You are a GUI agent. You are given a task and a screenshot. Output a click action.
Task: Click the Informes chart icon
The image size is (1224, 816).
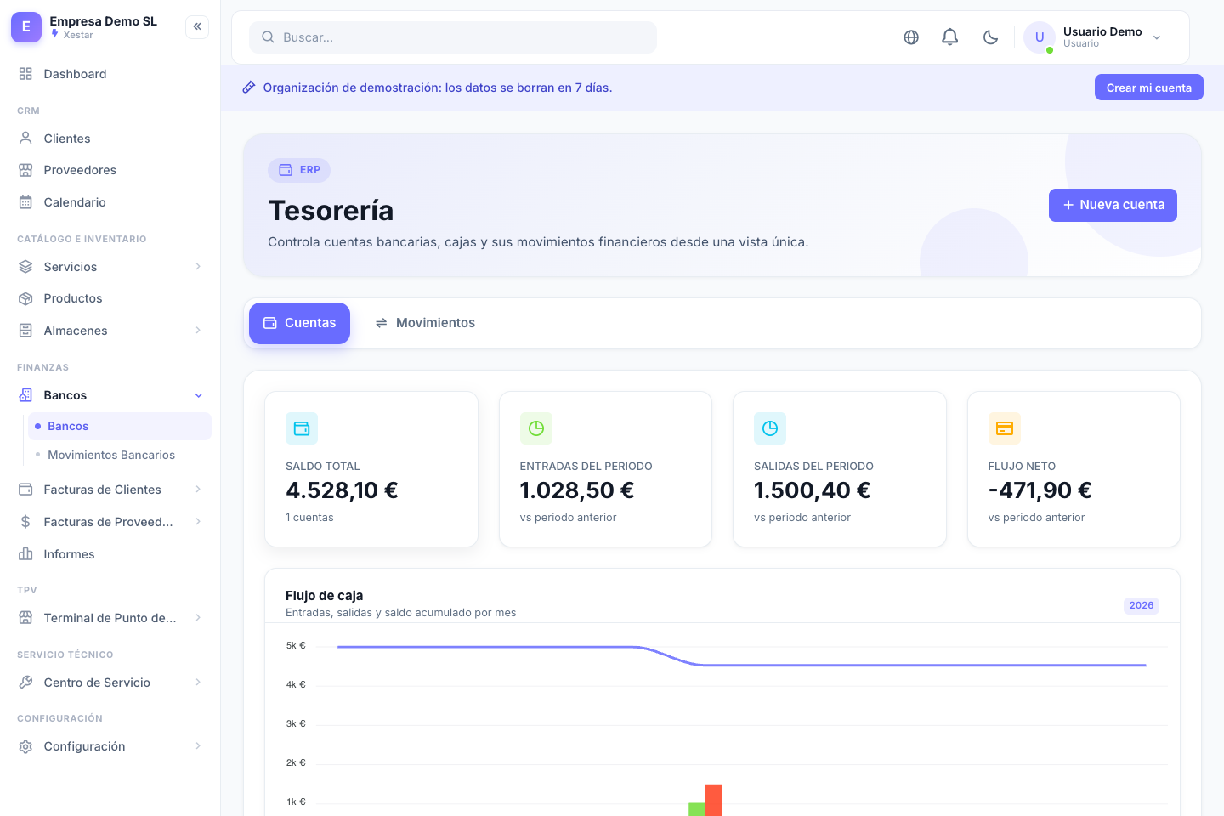point(25,554)
